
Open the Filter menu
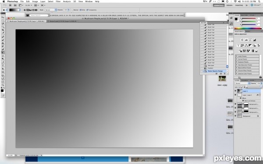(58, 1)
